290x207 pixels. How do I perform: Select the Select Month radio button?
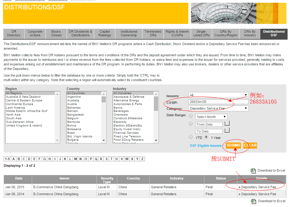click(191, 116)
